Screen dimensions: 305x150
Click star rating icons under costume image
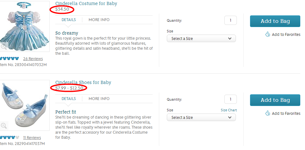[x=9, y=58]
